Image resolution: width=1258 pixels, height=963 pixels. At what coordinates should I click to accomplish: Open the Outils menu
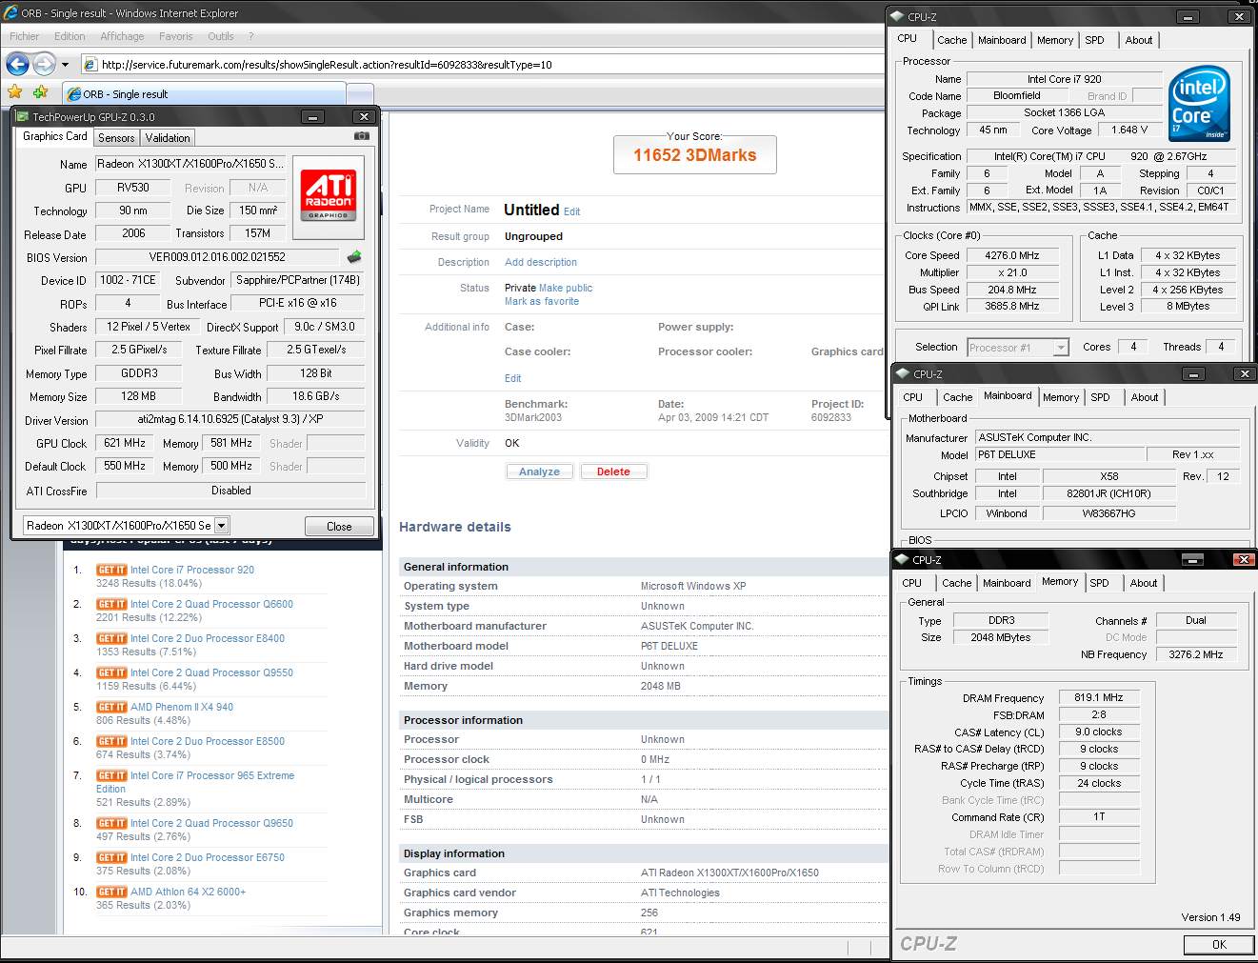pos(221,36)
